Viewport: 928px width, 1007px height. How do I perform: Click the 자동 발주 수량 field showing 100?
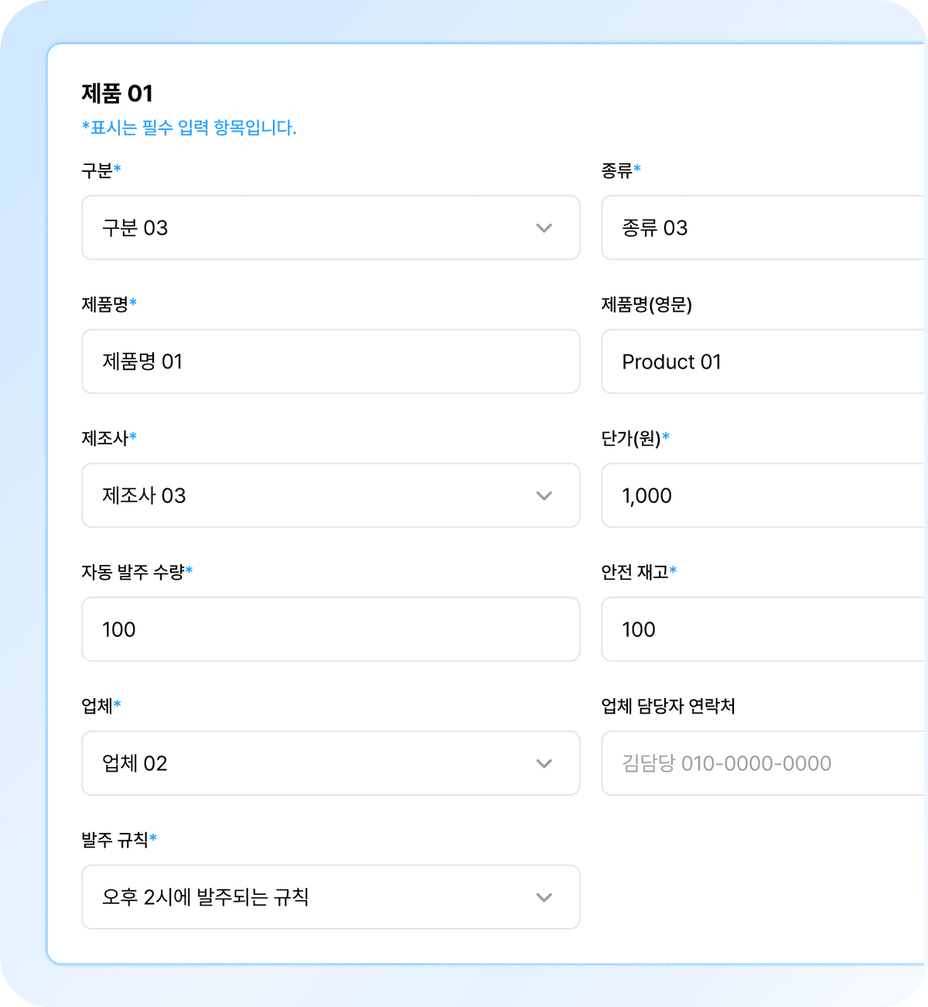331,629
